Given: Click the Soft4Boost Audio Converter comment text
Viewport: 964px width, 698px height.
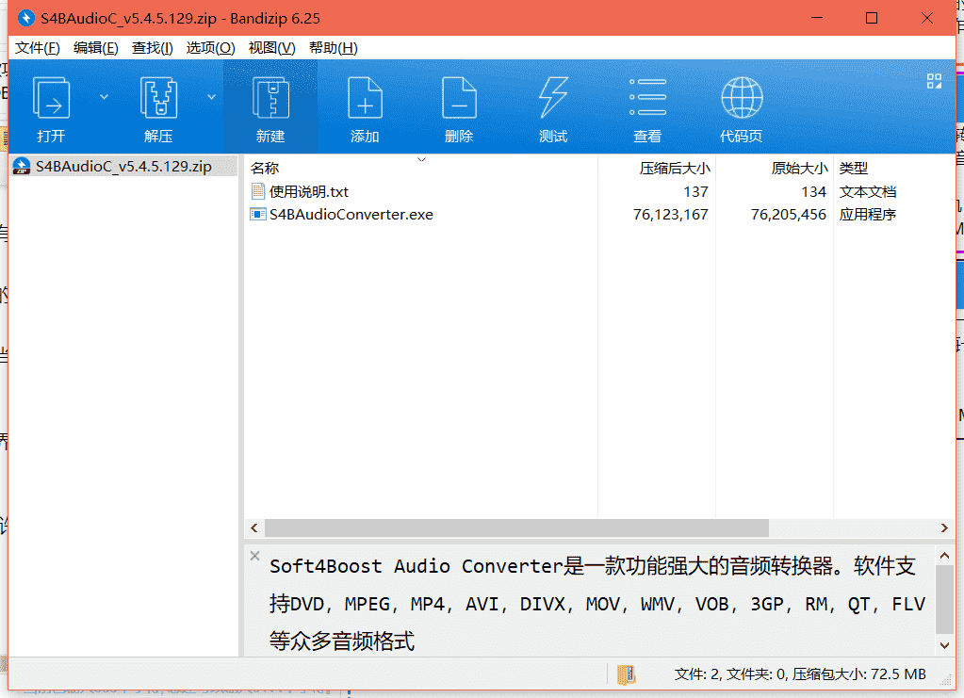Looking at the screenshot, I should pos(597,604).
